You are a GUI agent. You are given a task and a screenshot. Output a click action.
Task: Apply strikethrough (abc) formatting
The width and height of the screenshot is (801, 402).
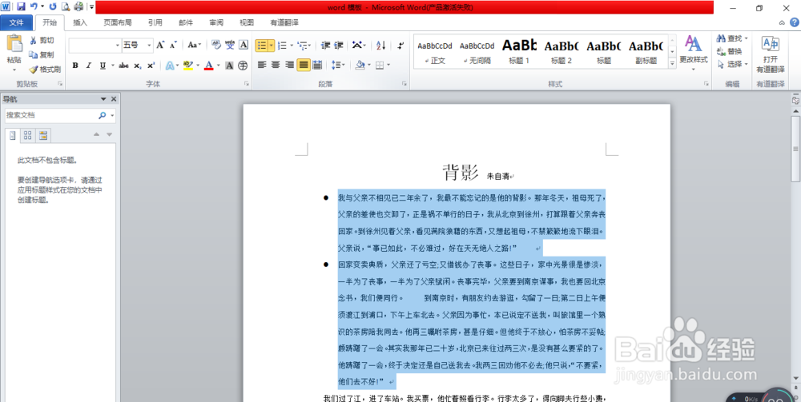(x=123, y=66)
